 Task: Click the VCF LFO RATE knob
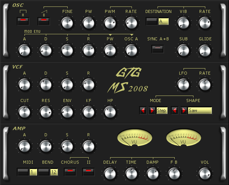[x=205, y=85]
